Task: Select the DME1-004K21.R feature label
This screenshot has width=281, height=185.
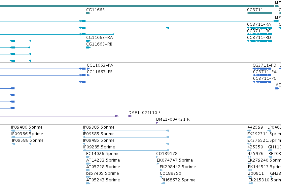Action: tap(173, 119)
